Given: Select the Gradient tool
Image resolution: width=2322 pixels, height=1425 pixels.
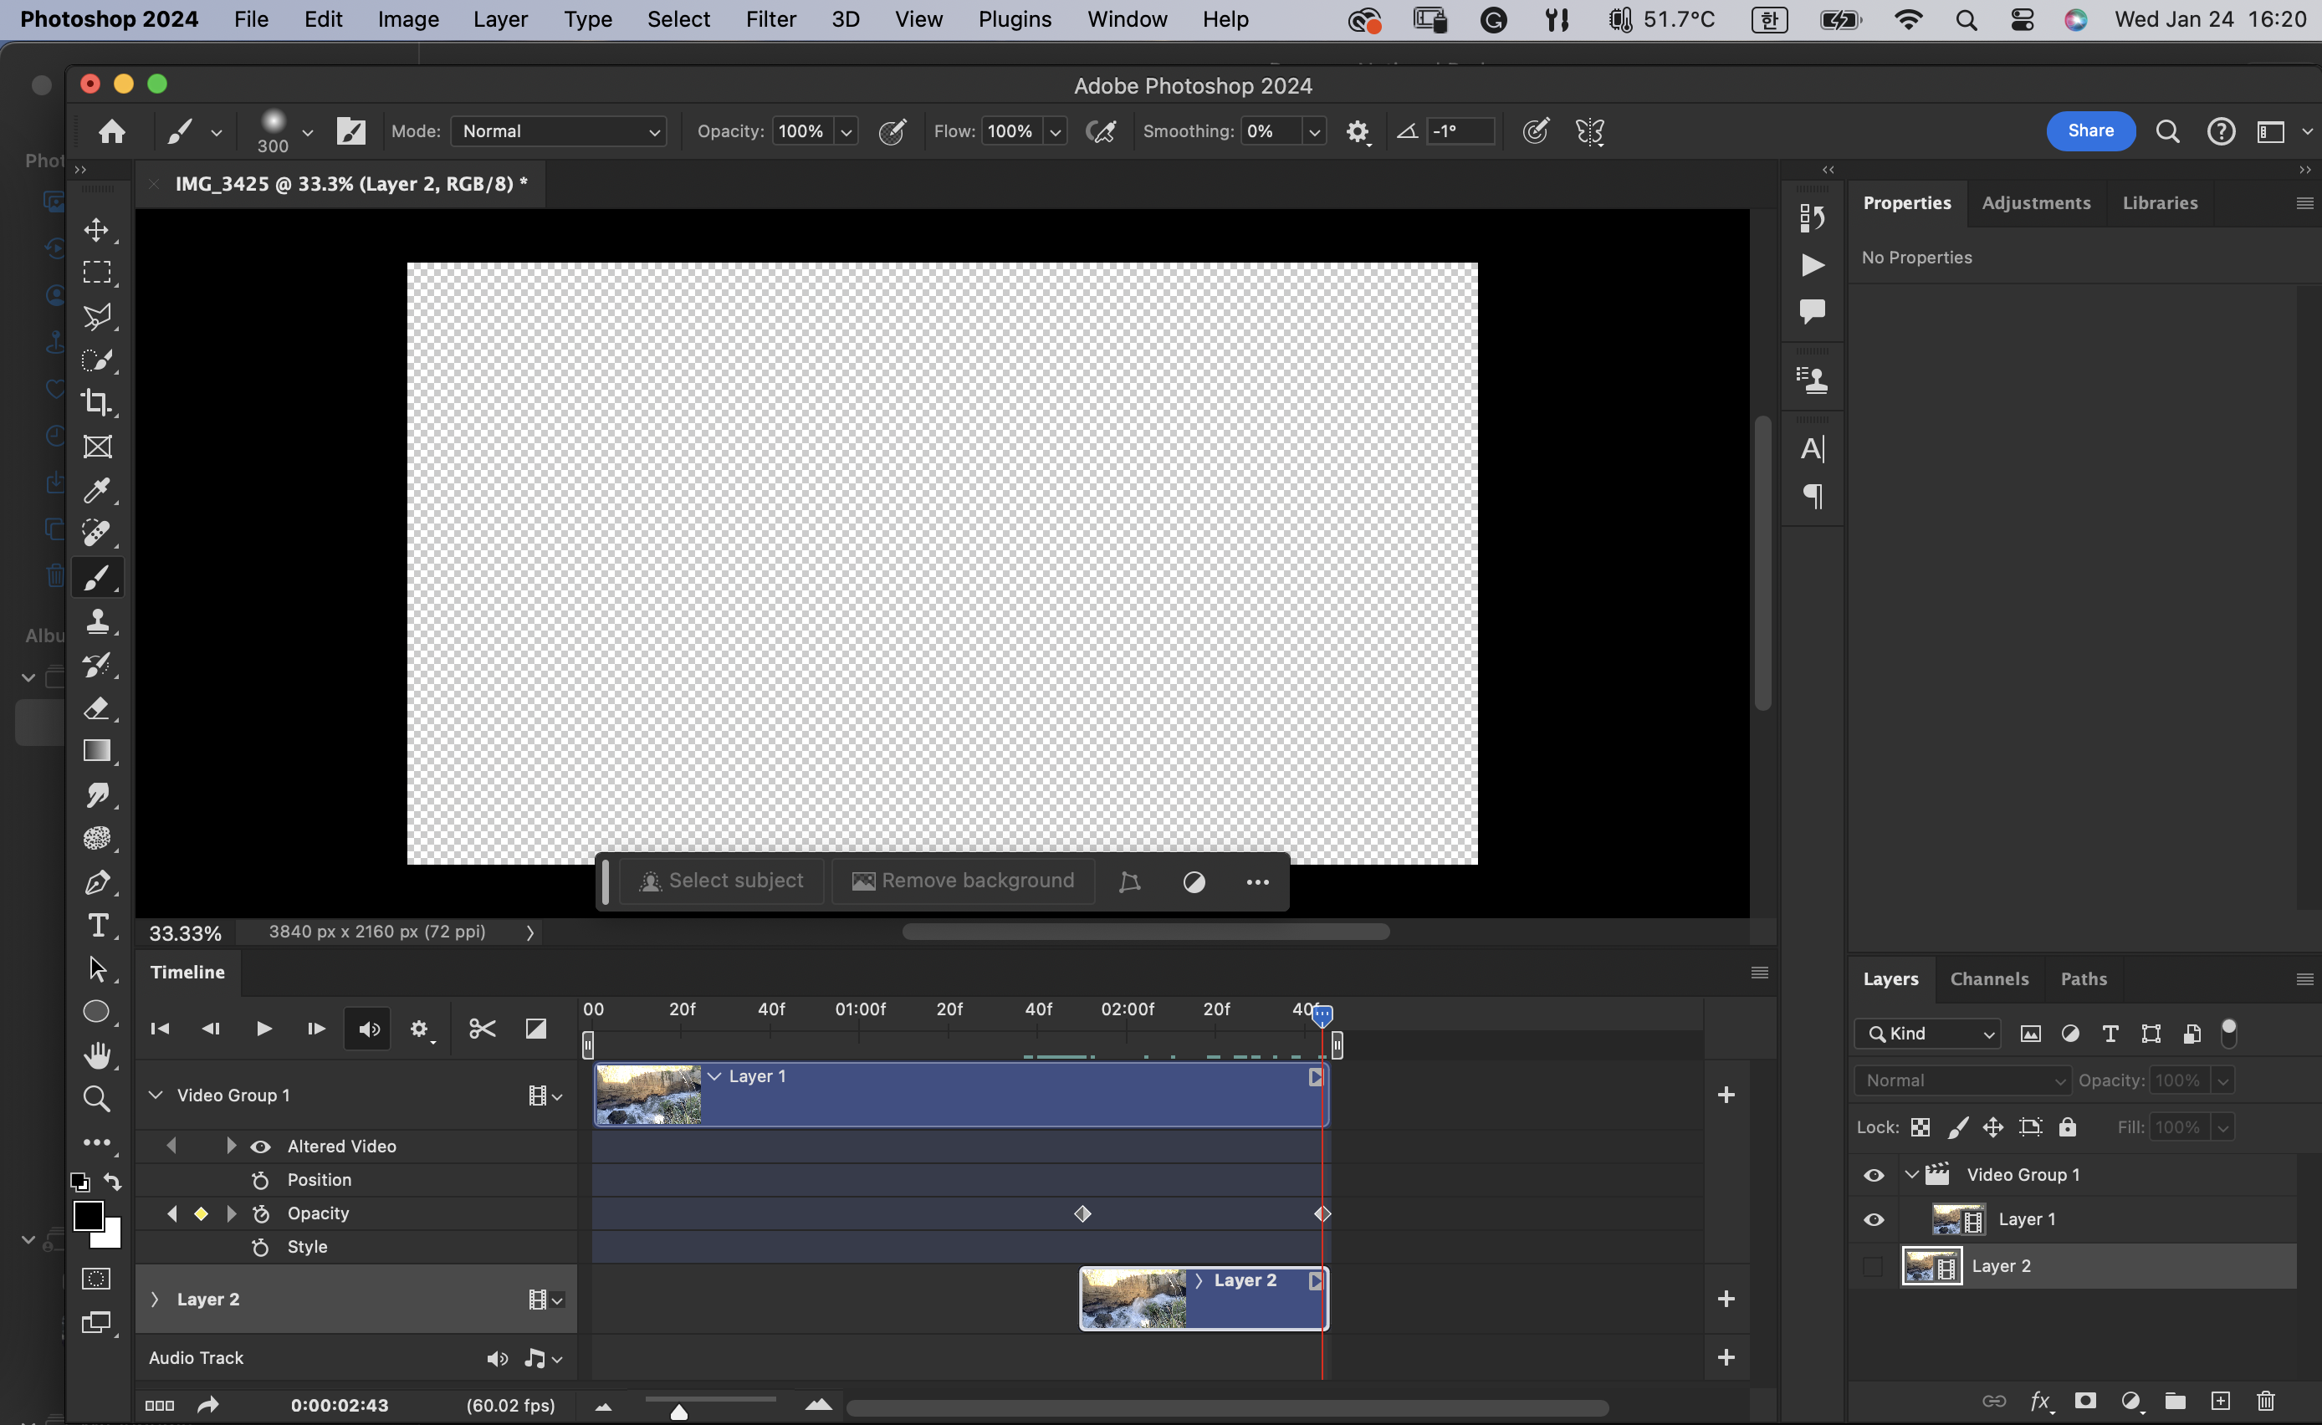Looking at the screenshot, I should coord(97,751).
